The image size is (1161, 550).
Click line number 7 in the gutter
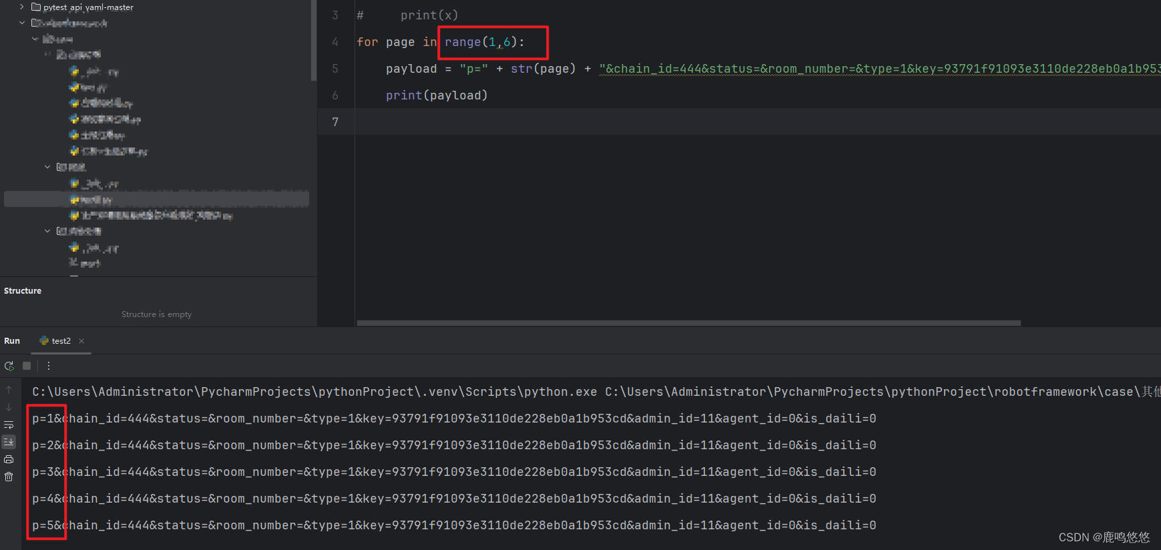click(335, 122)
